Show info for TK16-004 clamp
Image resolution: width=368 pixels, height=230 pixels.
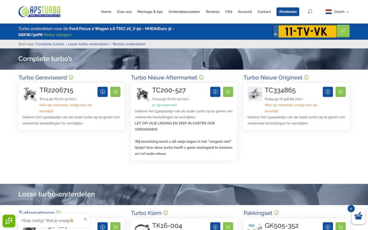pyautogui.click(x=215, y=226)
